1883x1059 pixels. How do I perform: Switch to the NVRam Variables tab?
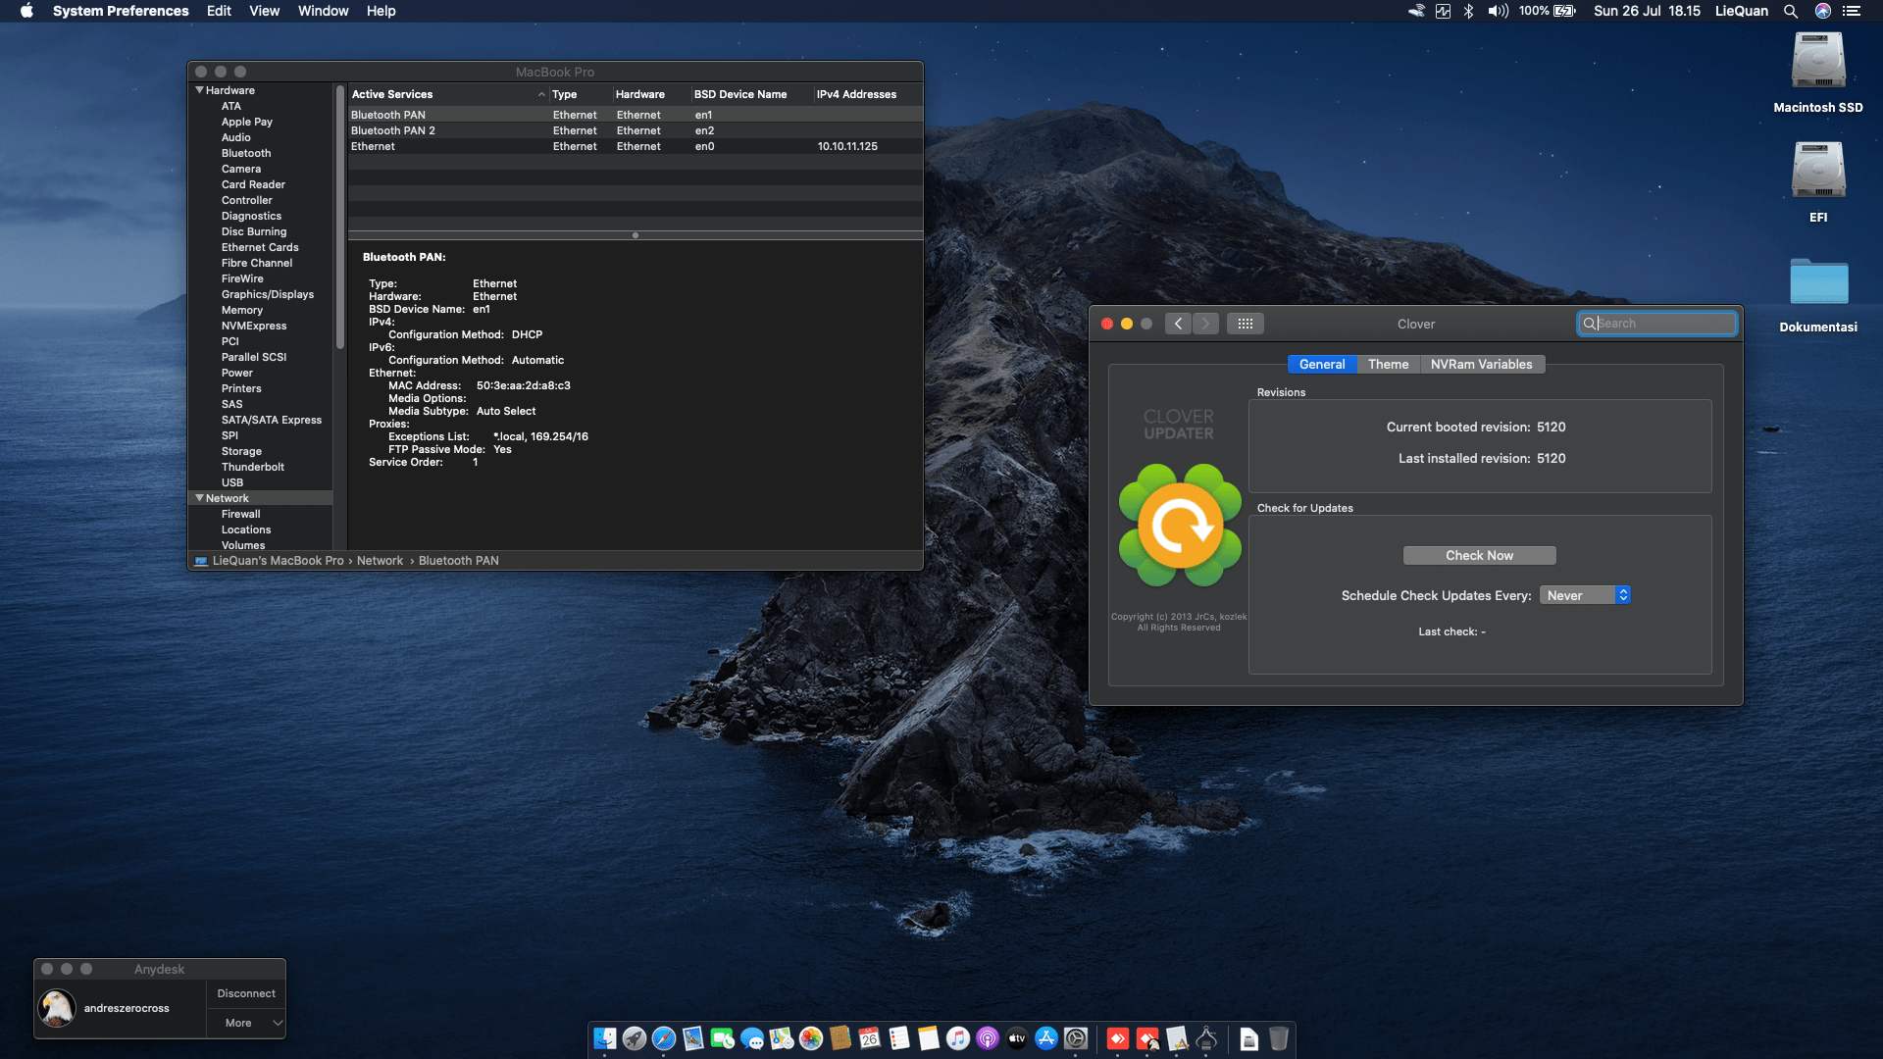[1481, 364]
